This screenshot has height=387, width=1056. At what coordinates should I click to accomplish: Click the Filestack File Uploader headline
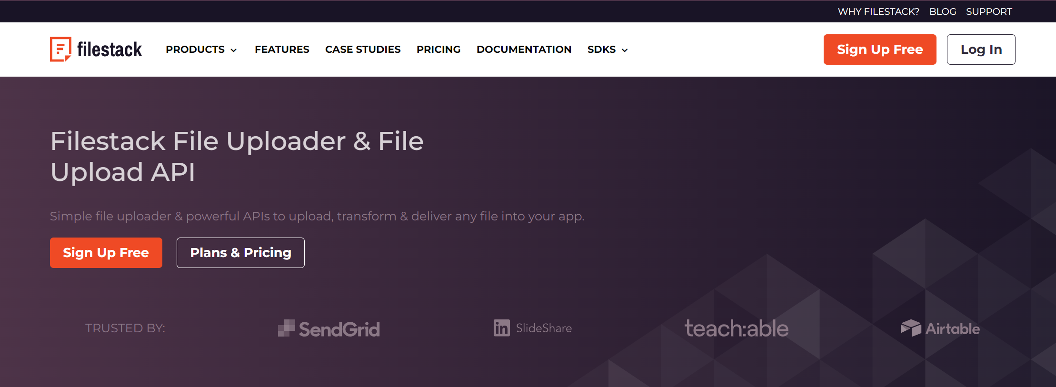click(237, 156)
